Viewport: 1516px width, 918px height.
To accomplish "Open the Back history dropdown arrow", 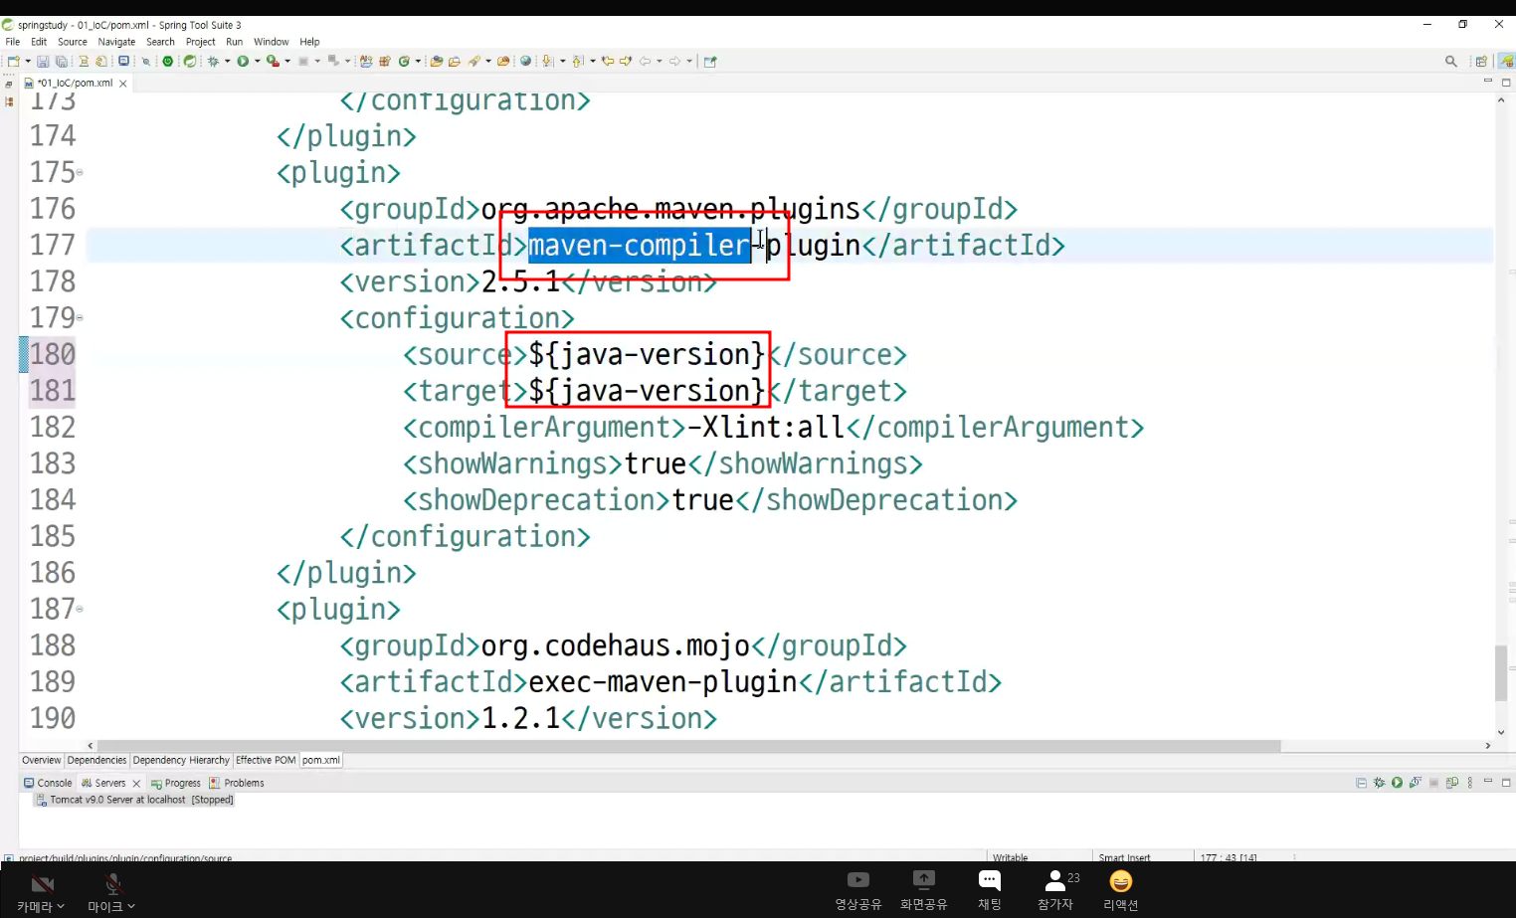I will tap(659, 61).
